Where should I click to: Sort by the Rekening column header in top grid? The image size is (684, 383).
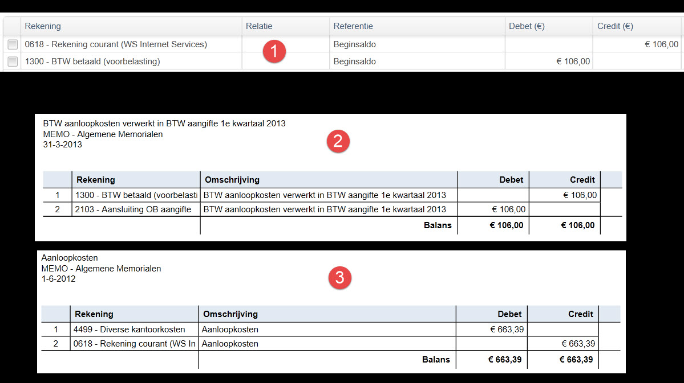click(43, 26)
